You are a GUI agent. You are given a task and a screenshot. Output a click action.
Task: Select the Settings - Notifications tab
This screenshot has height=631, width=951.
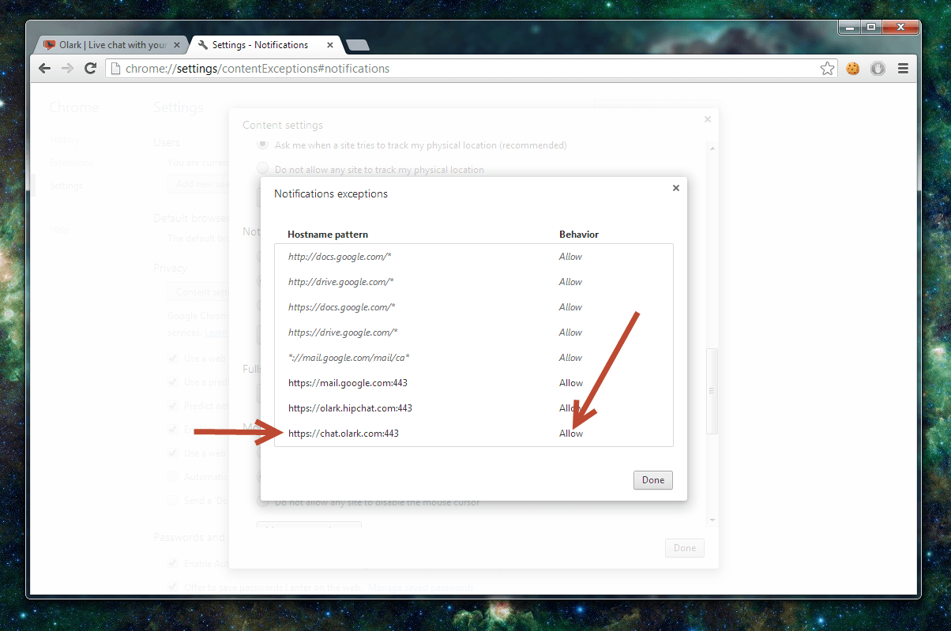pos(261,45)
